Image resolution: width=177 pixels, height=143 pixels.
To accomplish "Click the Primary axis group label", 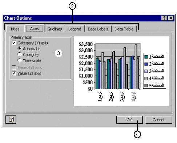I will 21,37.
